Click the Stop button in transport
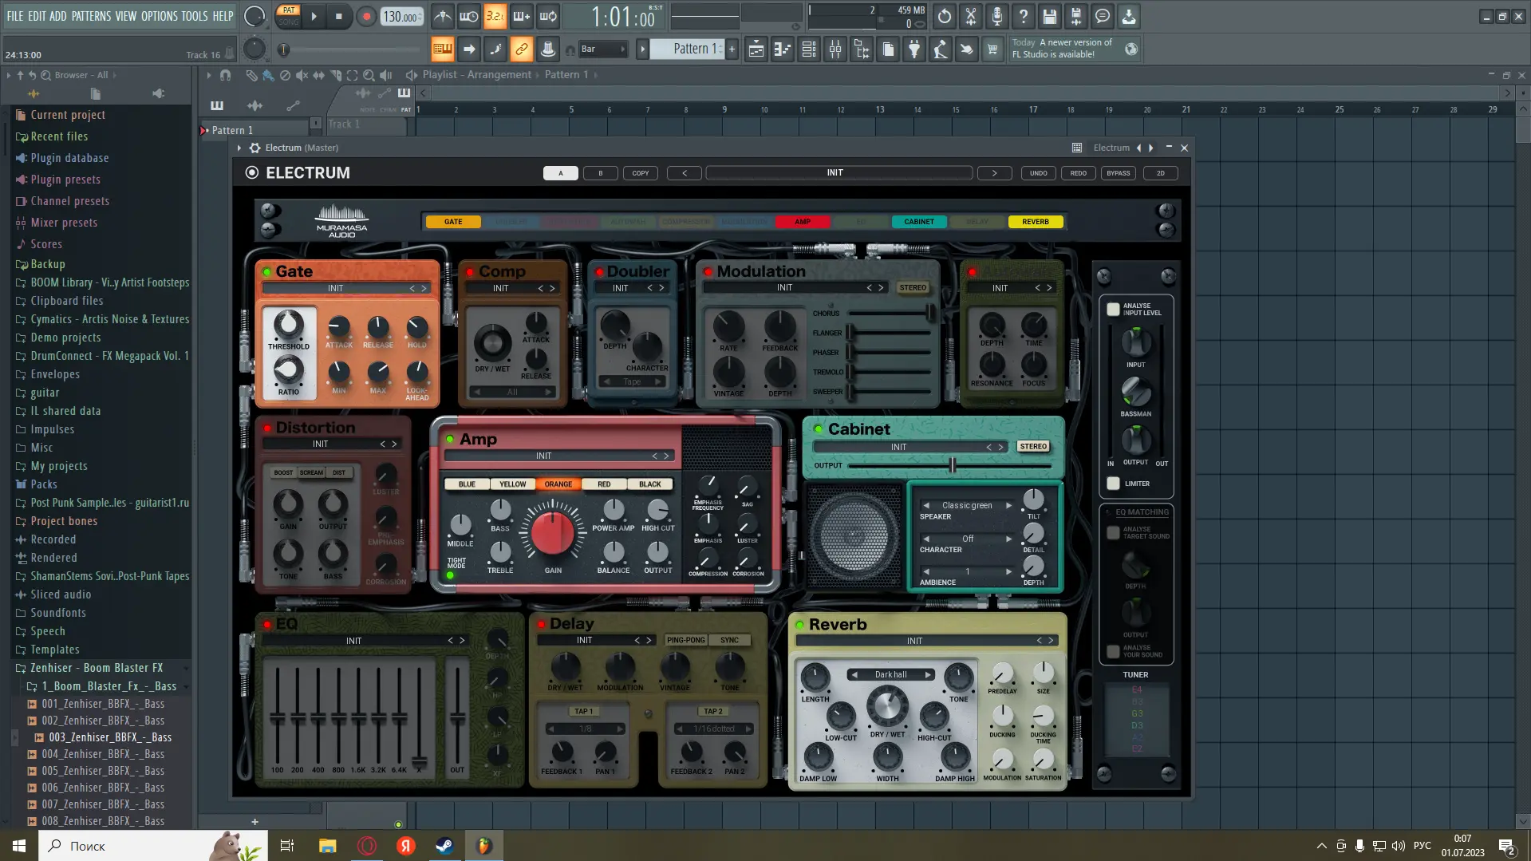Viewport: 1531px width, 861px height. [x=338, y=16]
